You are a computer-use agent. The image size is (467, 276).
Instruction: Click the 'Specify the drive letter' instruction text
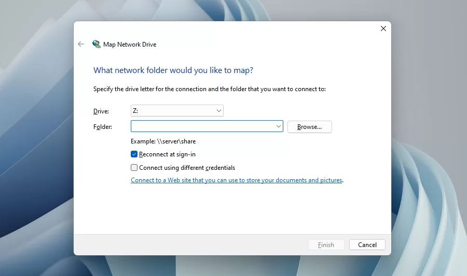click(x=210, y=89)
